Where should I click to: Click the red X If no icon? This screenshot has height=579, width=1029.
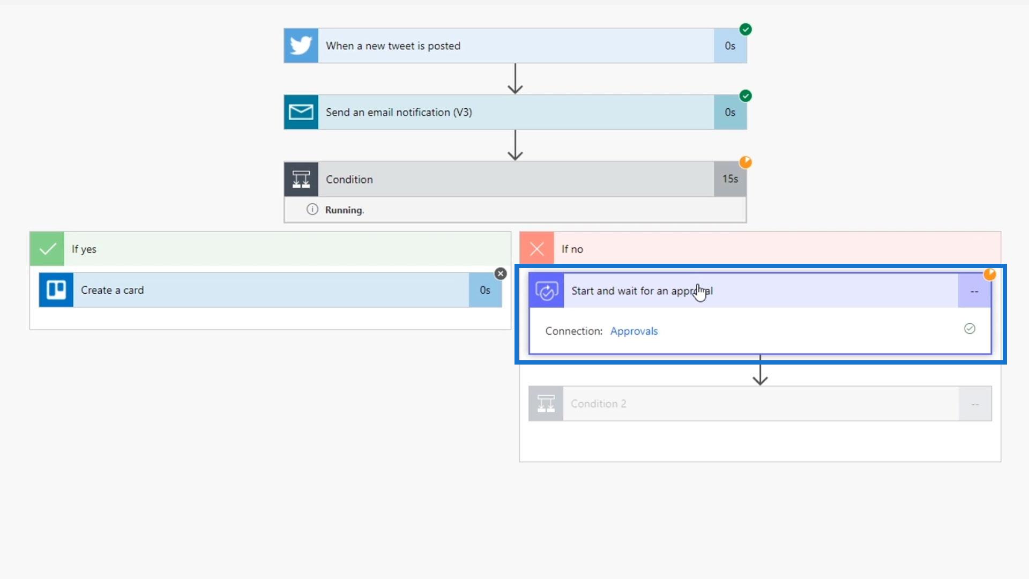coord(536,249)
